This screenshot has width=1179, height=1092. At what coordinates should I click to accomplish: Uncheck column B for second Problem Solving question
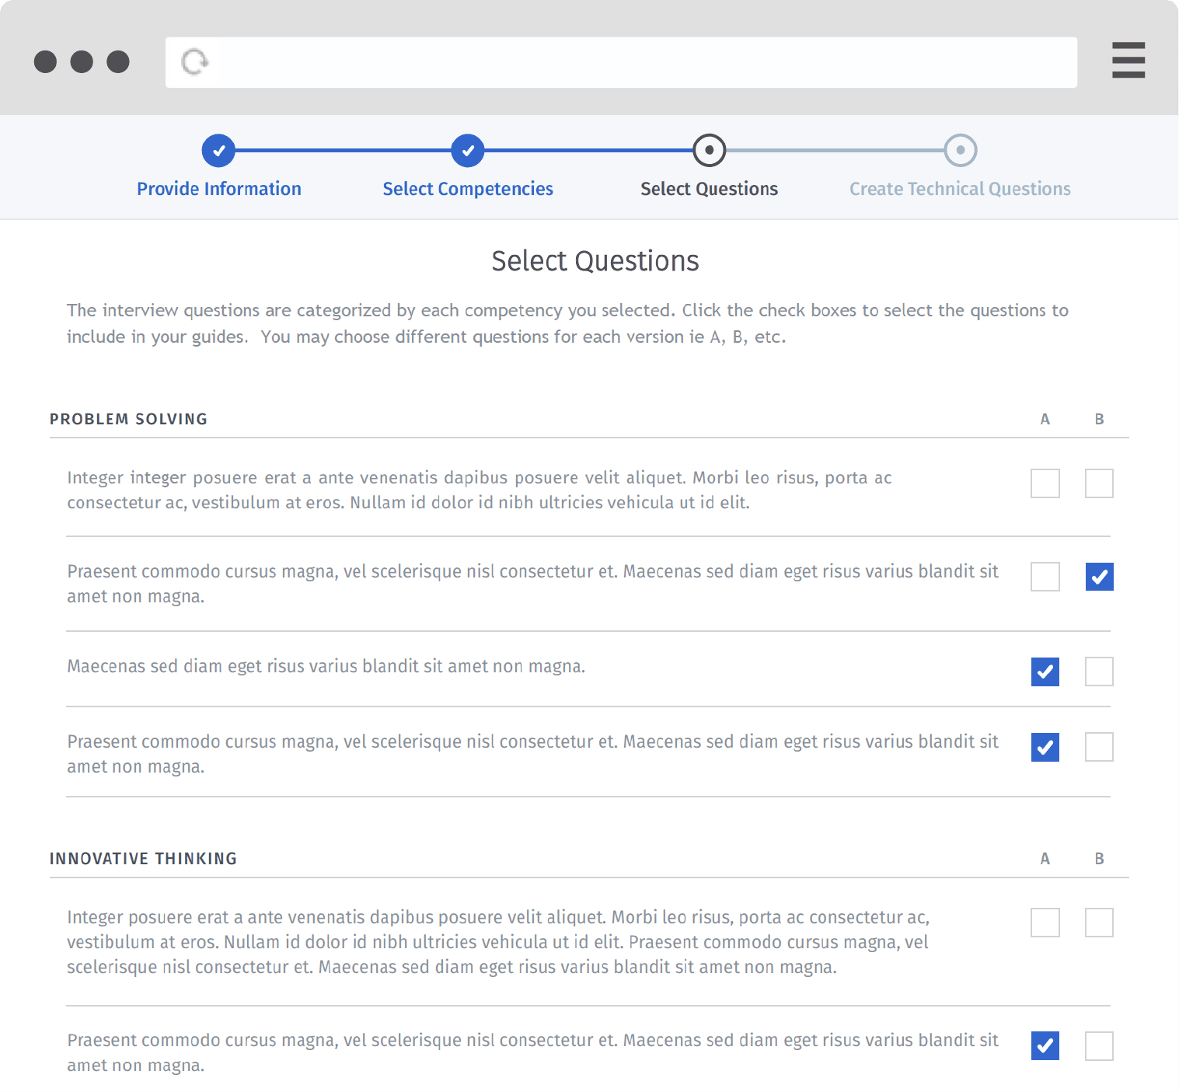1099,577
